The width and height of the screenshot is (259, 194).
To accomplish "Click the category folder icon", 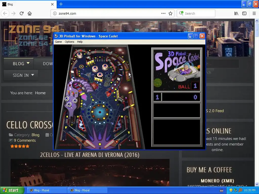I will point(11,135).
